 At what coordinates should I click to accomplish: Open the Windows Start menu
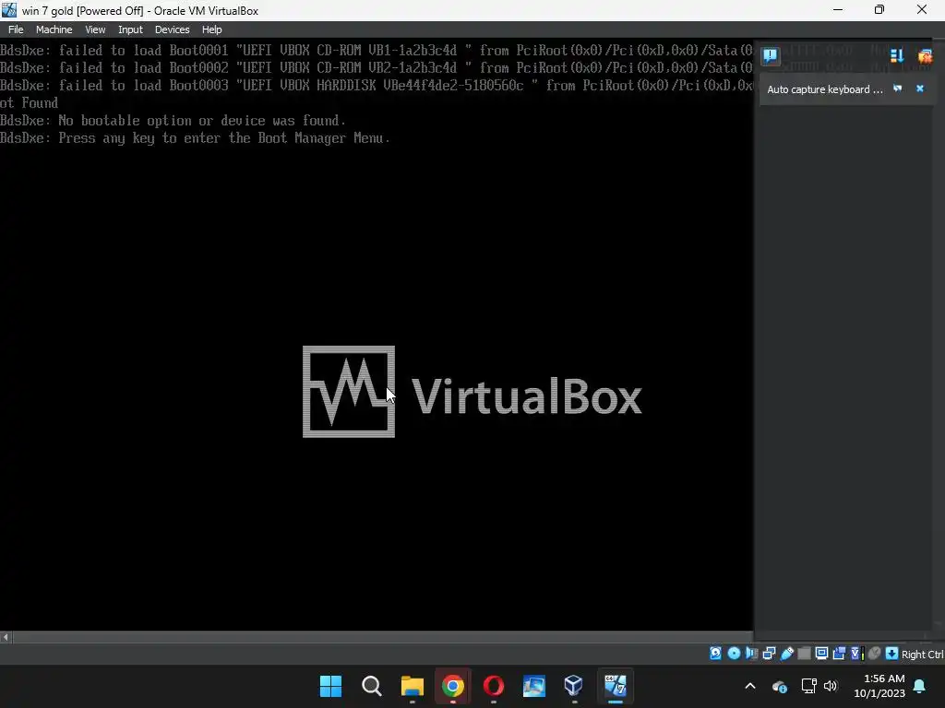coord(330,686)
